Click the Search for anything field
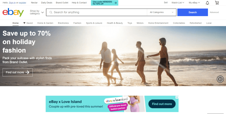This screenshot has width=226, height=114. tap(97, 12)
